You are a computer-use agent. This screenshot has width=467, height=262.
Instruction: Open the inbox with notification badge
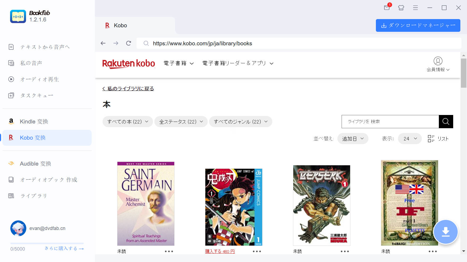(387, 8)
